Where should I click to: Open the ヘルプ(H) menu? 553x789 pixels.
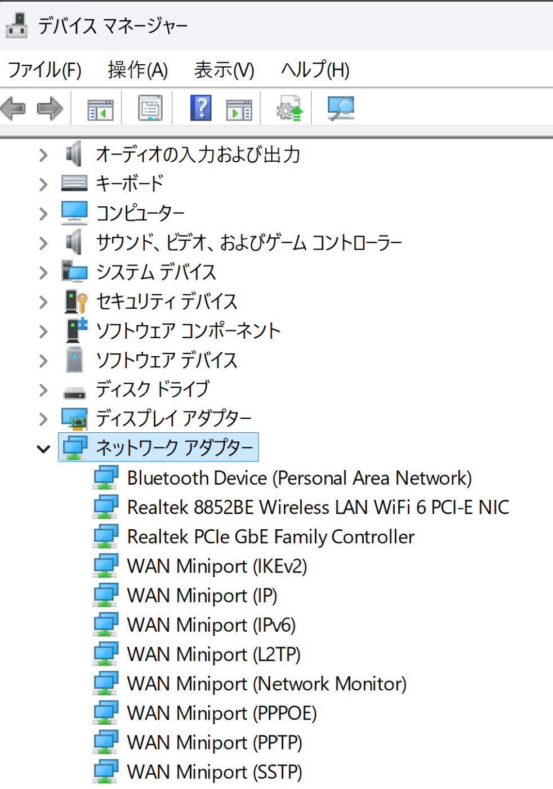(x=315, y=70)
